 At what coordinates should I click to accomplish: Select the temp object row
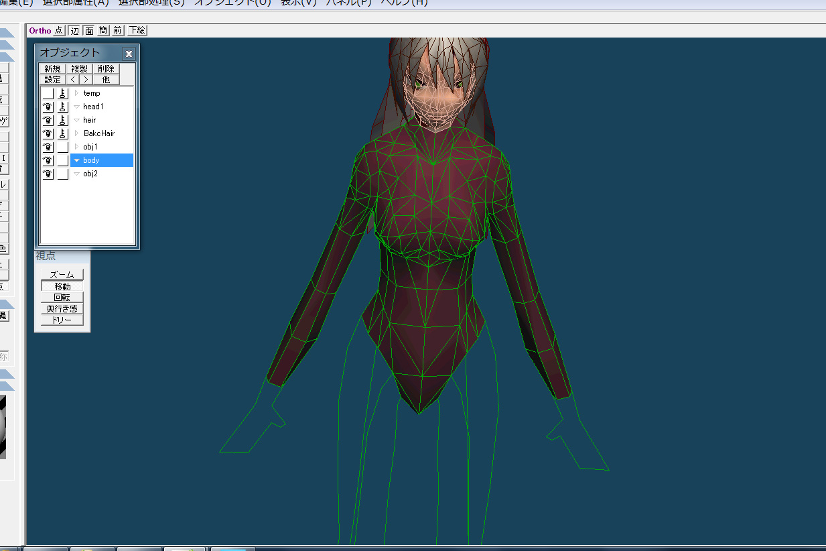click(x=102, y=93)
